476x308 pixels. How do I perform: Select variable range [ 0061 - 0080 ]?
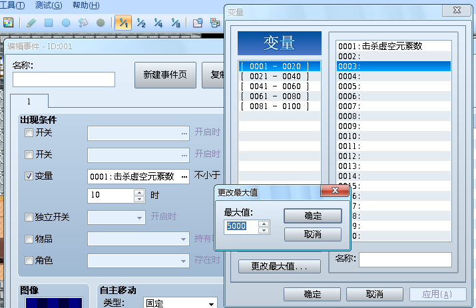pyautogui.click(x=280, y=96)
